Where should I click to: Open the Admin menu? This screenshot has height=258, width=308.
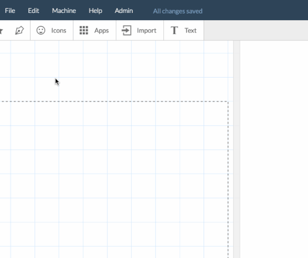tap(124, 11)
